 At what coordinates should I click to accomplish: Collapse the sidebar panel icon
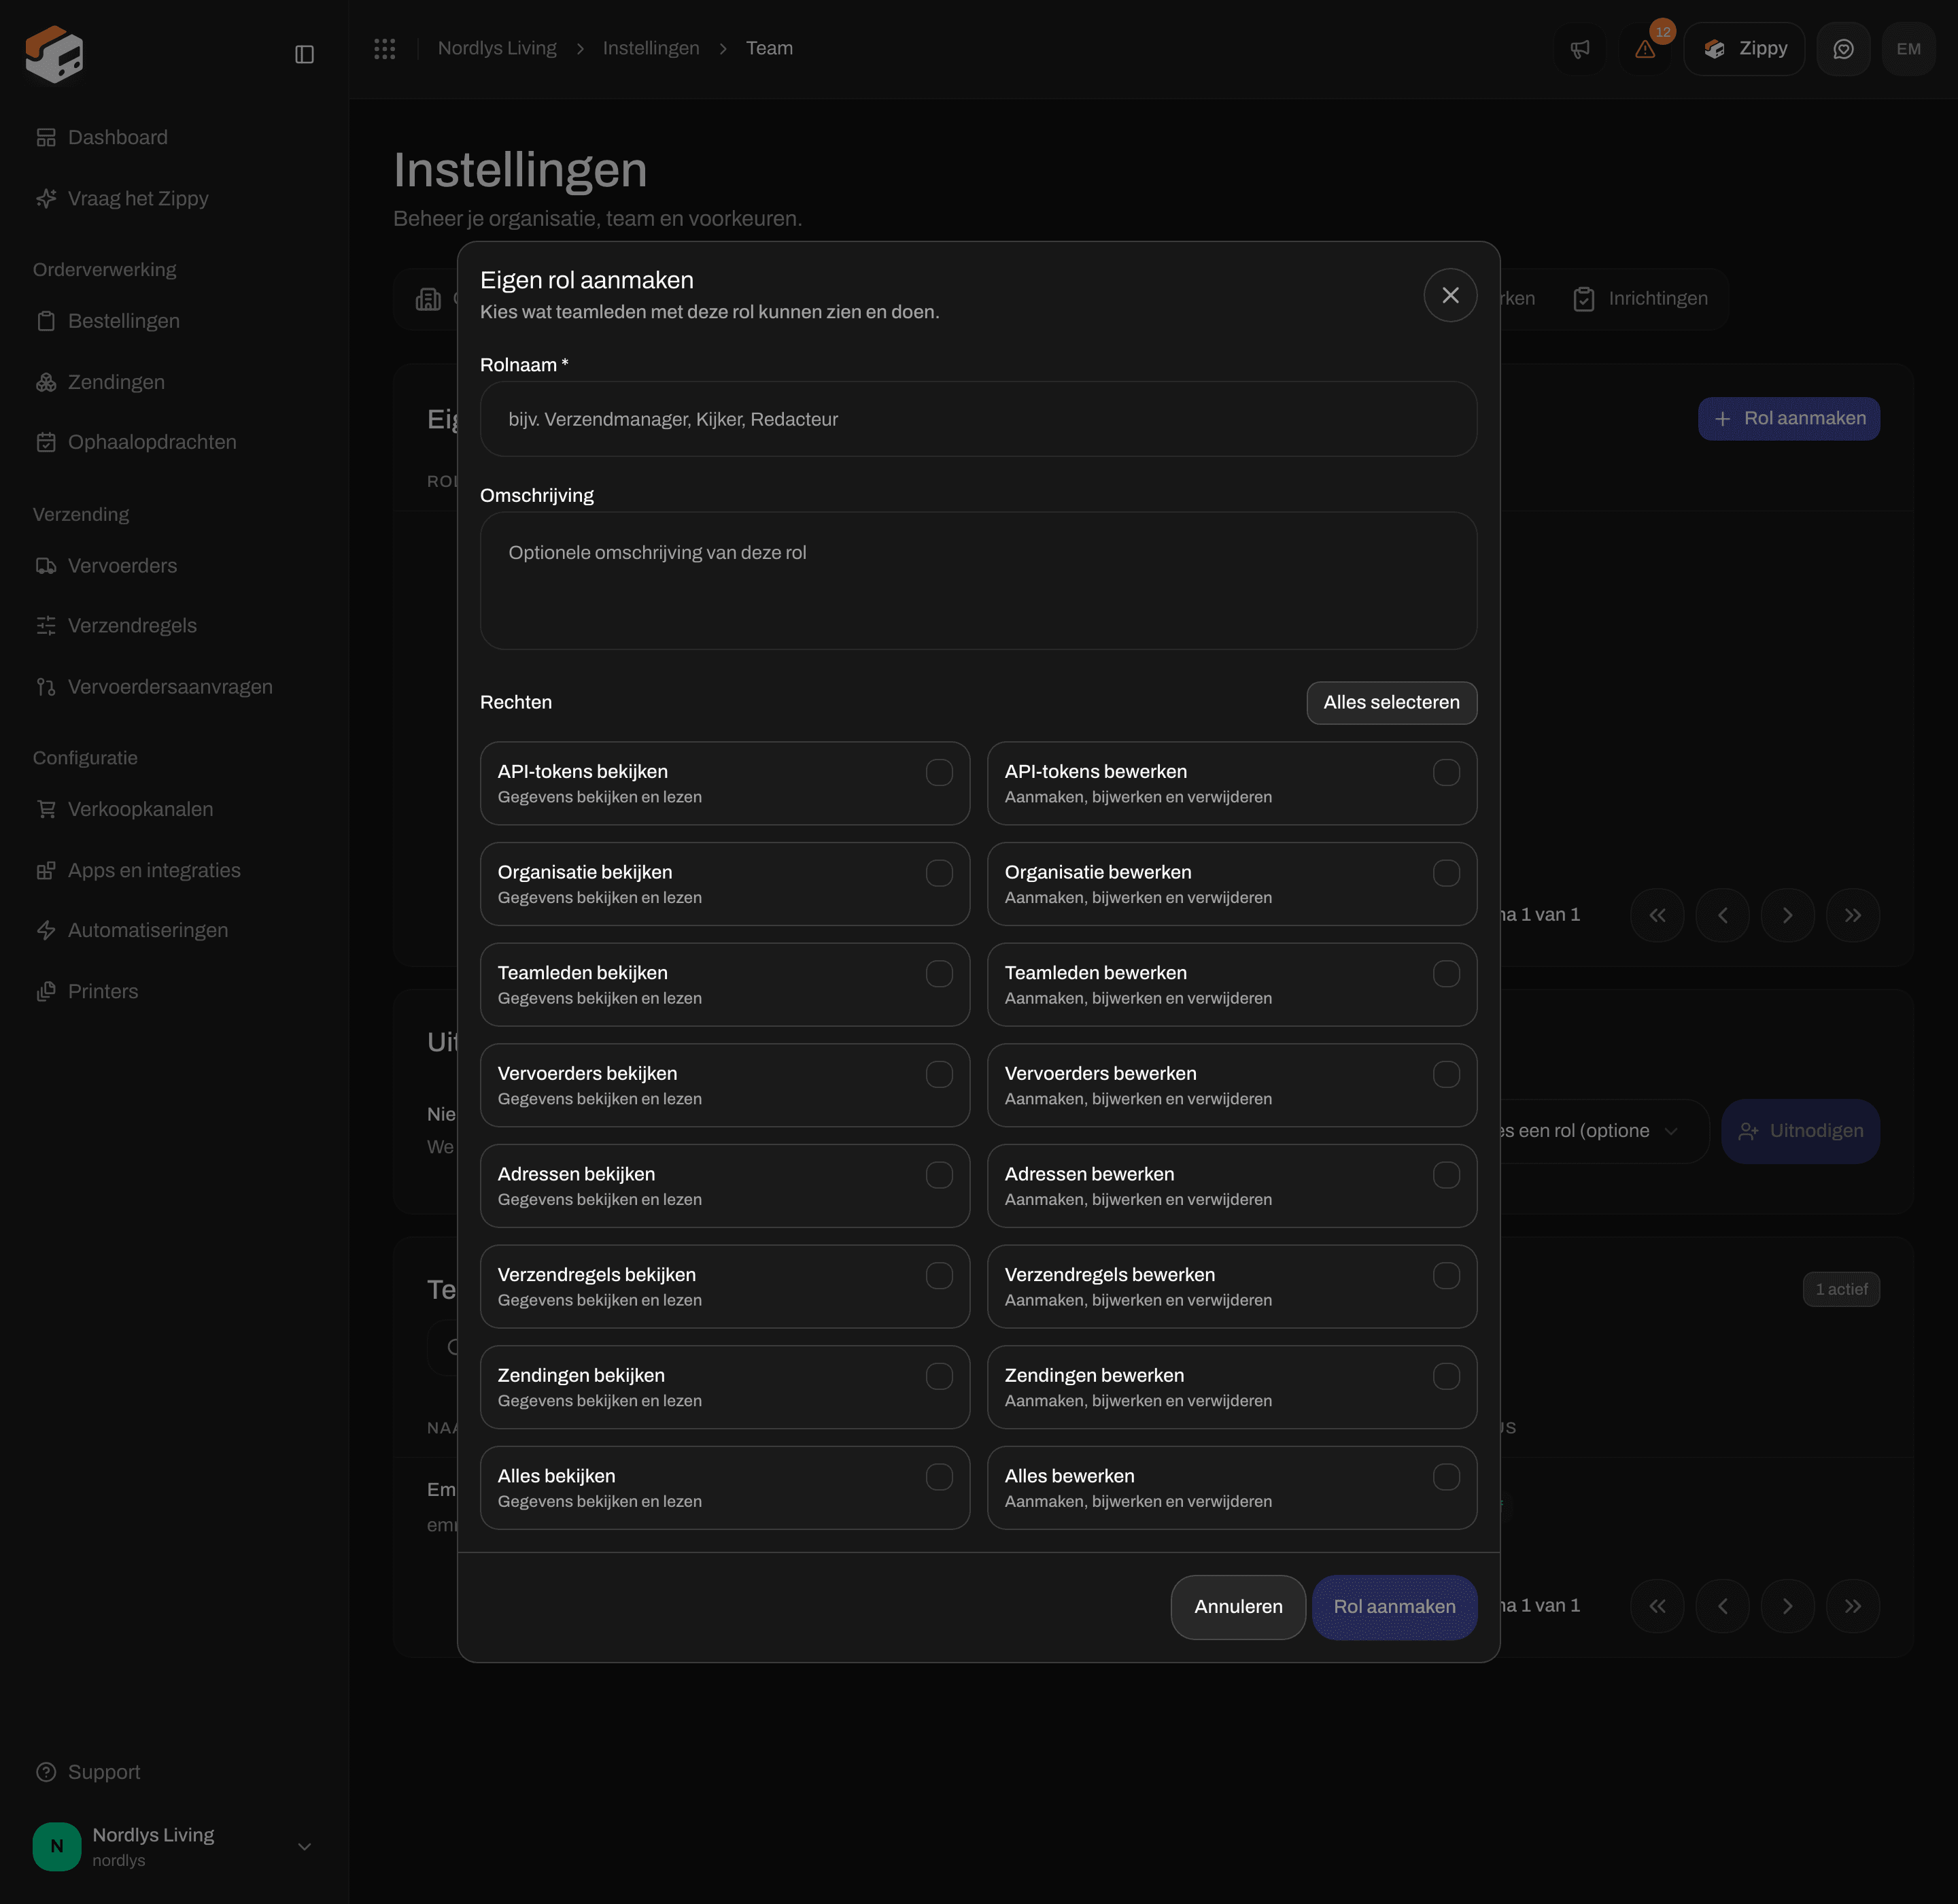(305, 54)
